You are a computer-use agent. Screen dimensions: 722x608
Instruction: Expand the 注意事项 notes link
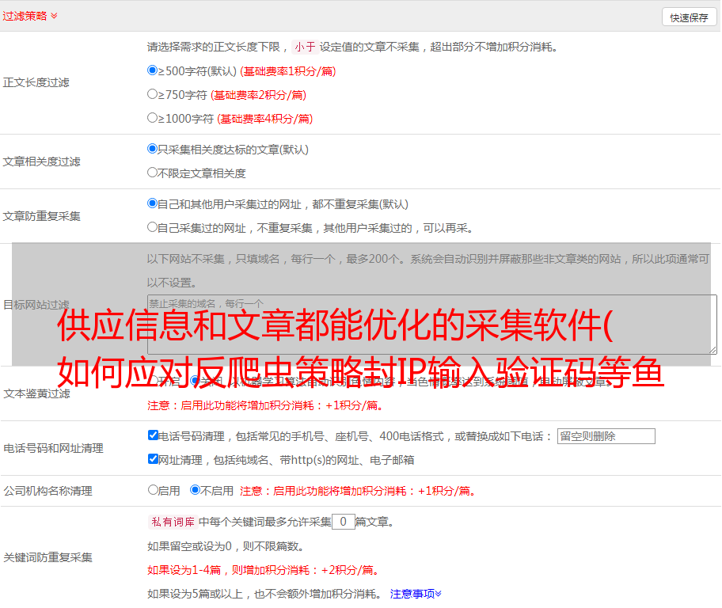[416, 593]
